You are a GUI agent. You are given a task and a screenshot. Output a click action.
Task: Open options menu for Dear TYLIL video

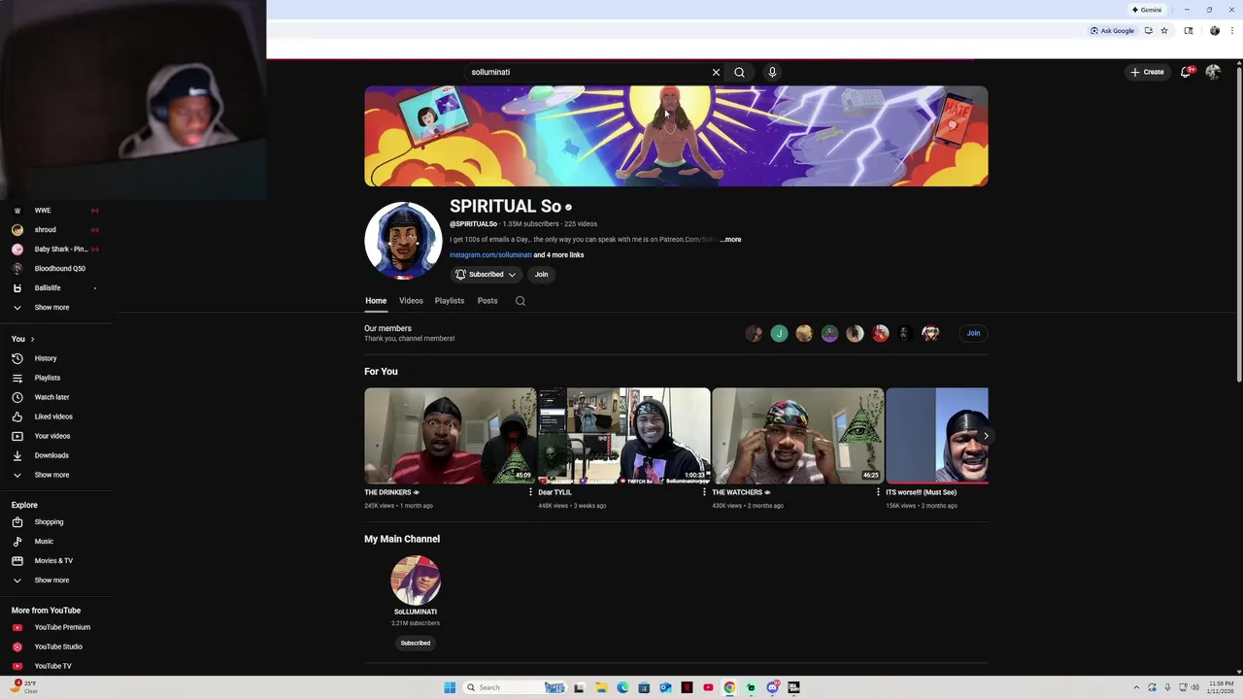coord(704,492)
